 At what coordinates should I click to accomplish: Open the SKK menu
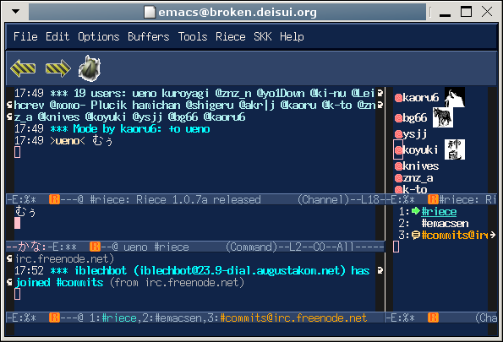263,36
